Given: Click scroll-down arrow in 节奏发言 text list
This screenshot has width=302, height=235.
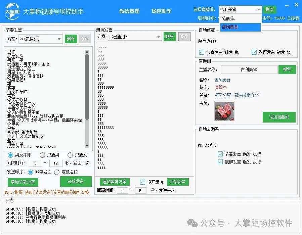Looking at the screenshot, I should (87, 145).
